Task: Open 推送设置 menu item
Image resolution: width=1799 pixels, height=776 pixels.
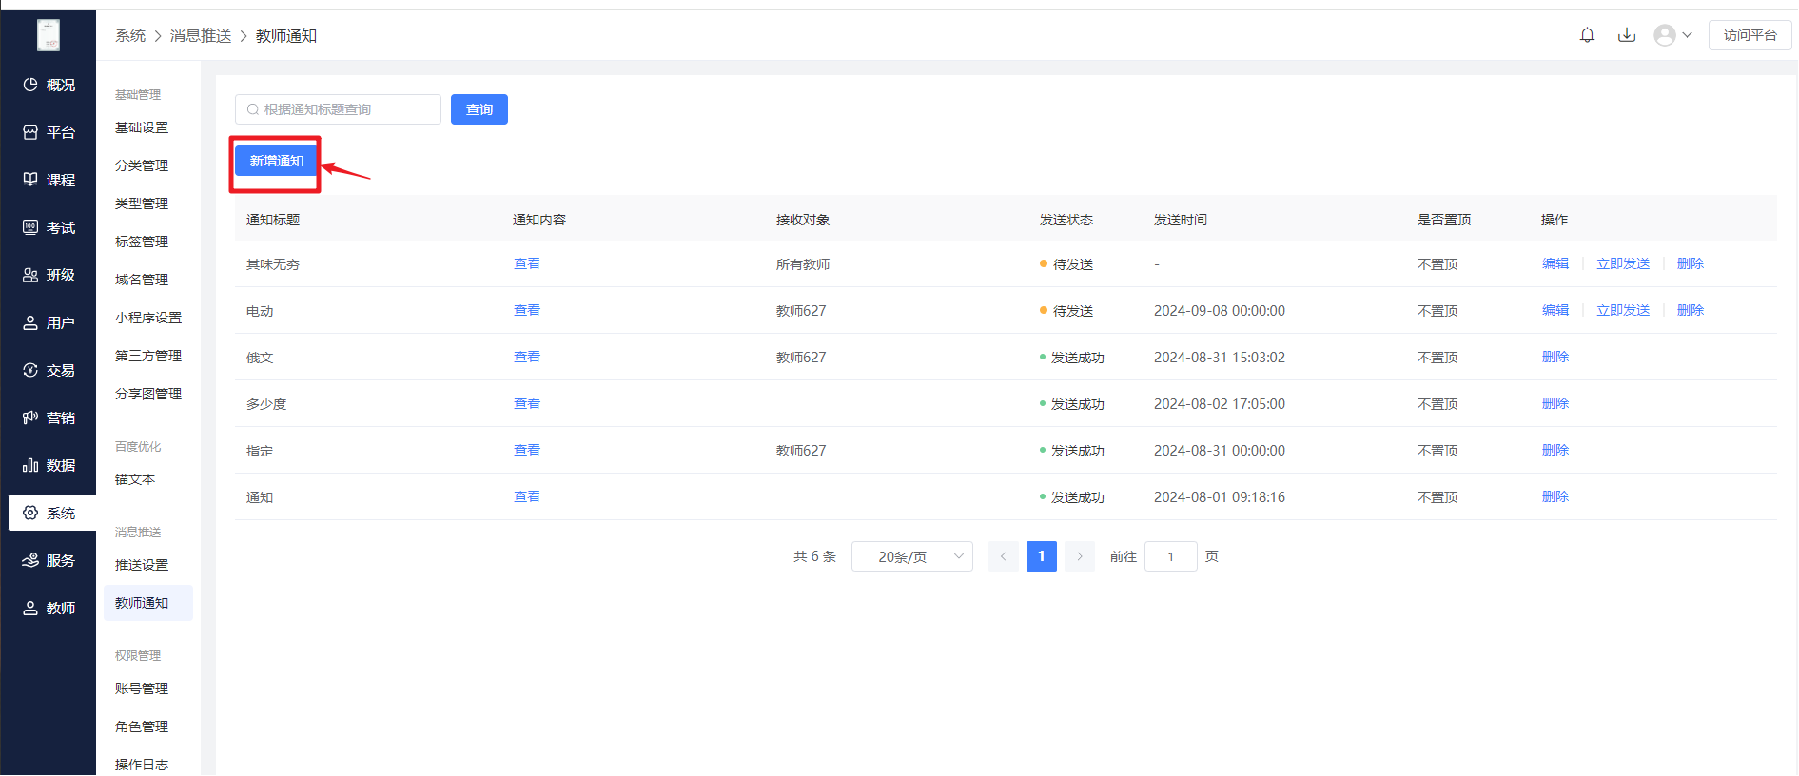Action: tap(142, 565)
